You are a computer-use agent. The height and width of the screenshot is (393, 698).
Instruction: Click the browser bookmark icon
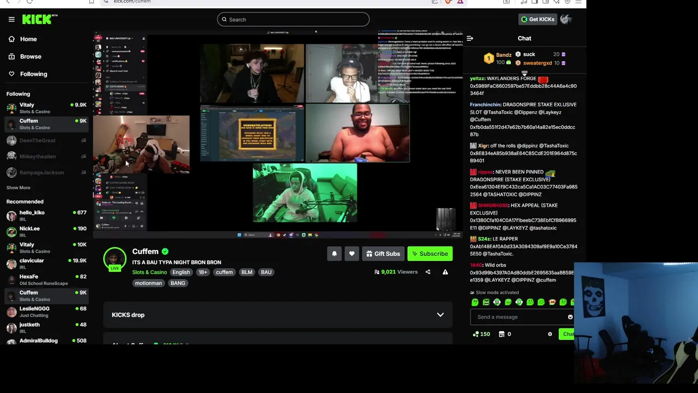[x=92, y=2]
